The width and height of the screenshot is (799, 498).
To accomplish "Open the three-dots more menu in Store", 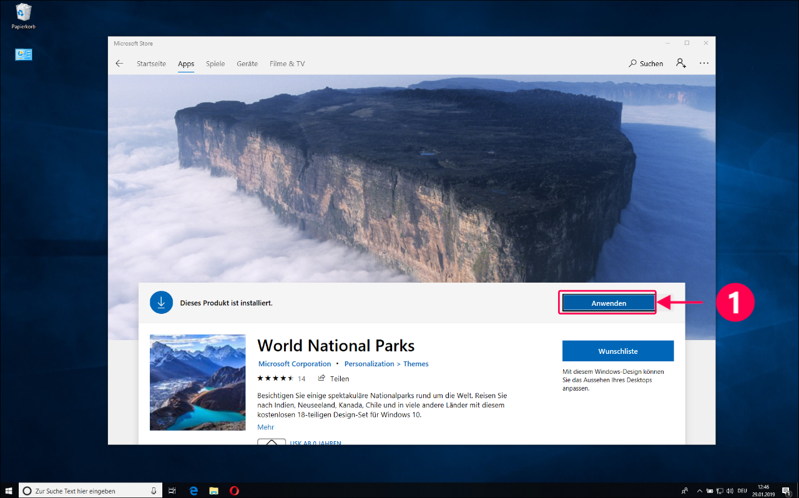I will [x=704, y=64].
